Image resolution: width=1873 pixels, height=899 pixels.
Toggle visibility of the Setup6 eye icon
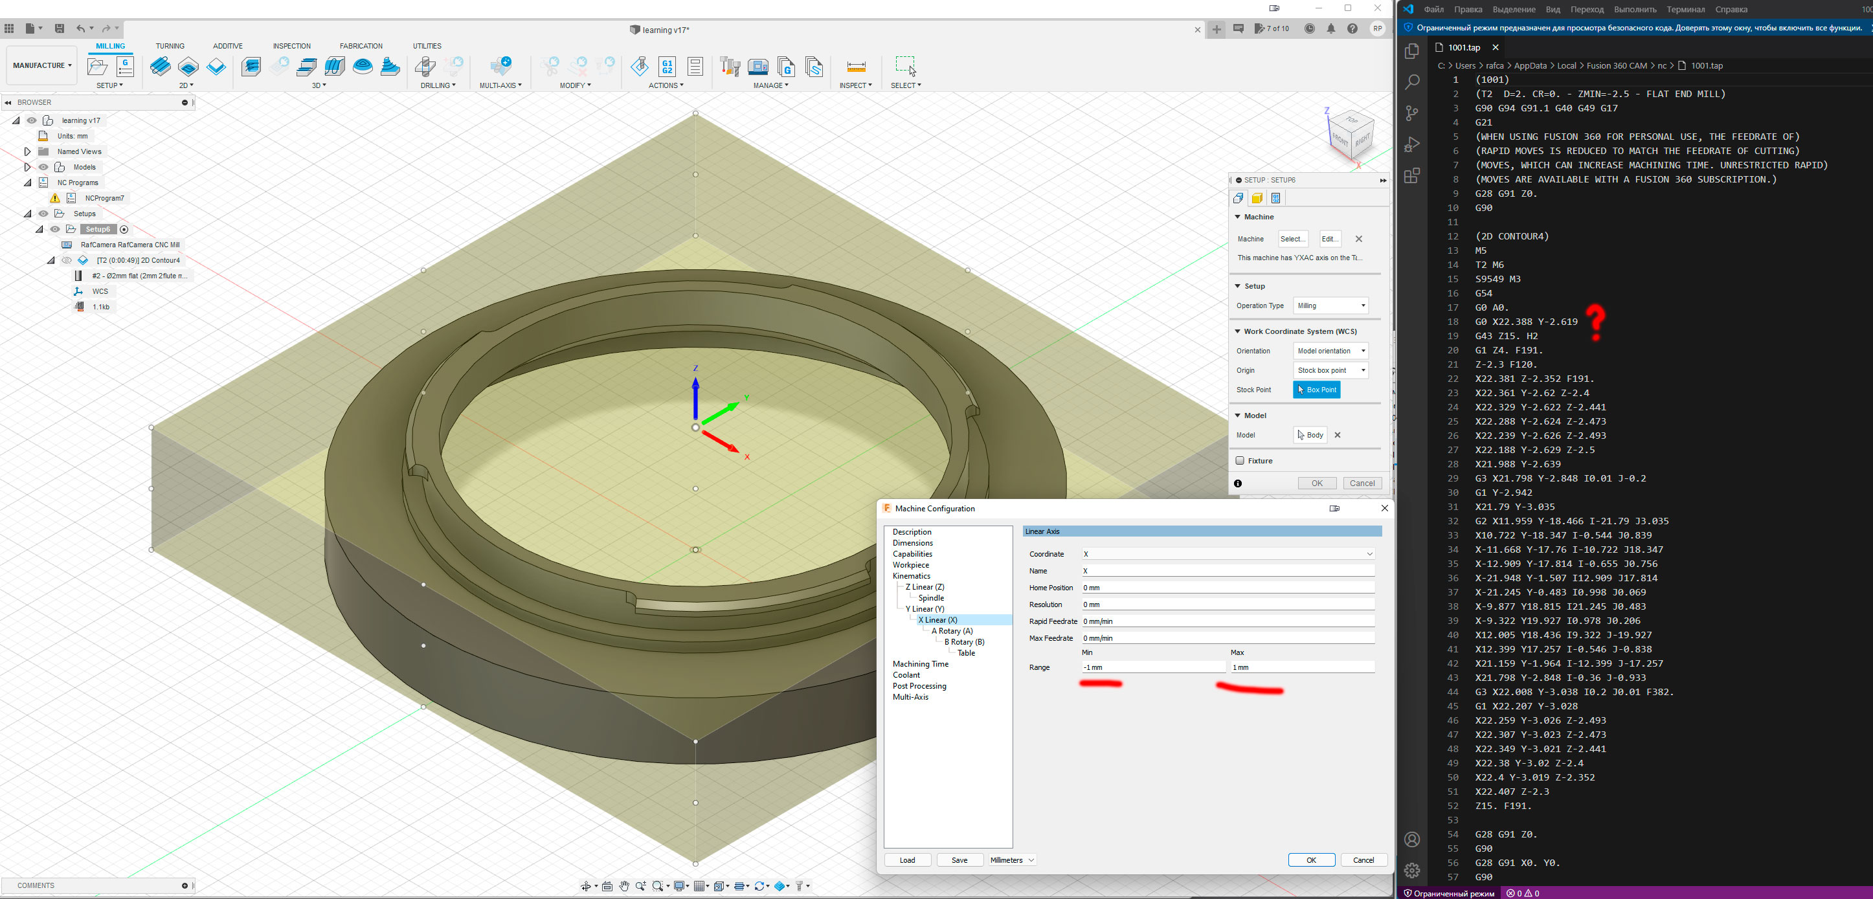pos(55,229)
